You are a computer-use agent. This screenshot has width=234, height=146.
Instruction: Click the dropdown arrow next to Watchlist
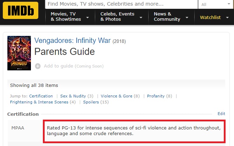[227, 18]
